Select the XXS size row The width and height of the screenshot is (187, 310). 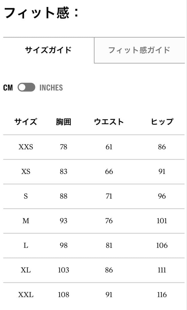click(x=26, y=147)
